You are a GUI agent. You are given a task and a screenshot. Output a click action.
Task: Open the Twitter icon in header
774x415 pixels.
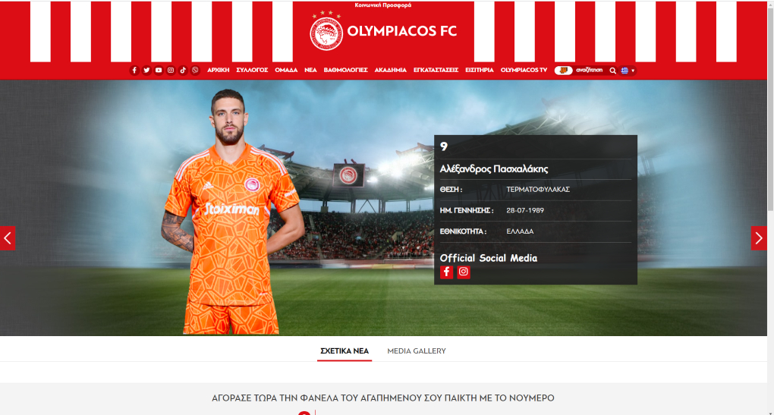click(x=146, y=70)
